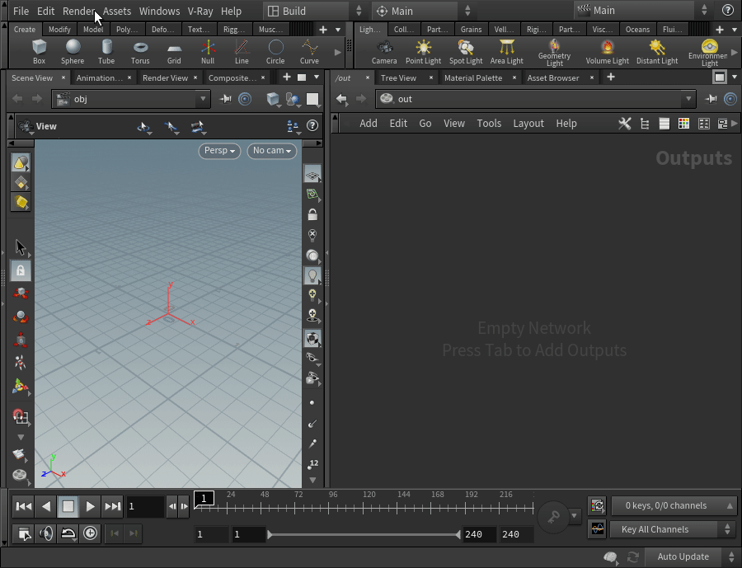Open Key All Channels dropdown

pyautogui.click(x=671, y=529)
